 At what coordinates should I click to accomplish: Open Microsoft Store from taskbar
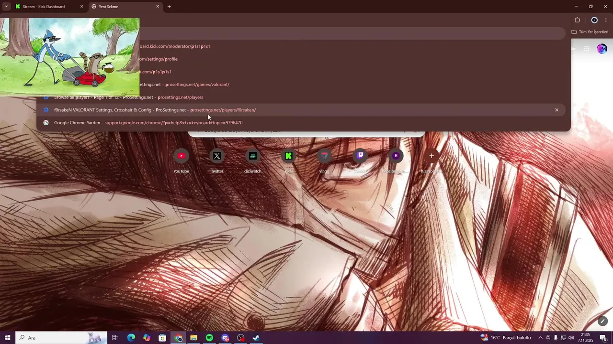[162, 338]
